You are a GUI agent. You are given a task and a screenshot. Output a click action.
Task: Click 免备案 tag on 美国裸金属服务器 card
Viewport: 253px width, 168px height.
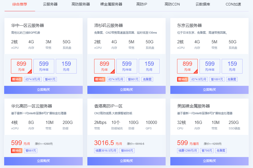pos(221,151)
